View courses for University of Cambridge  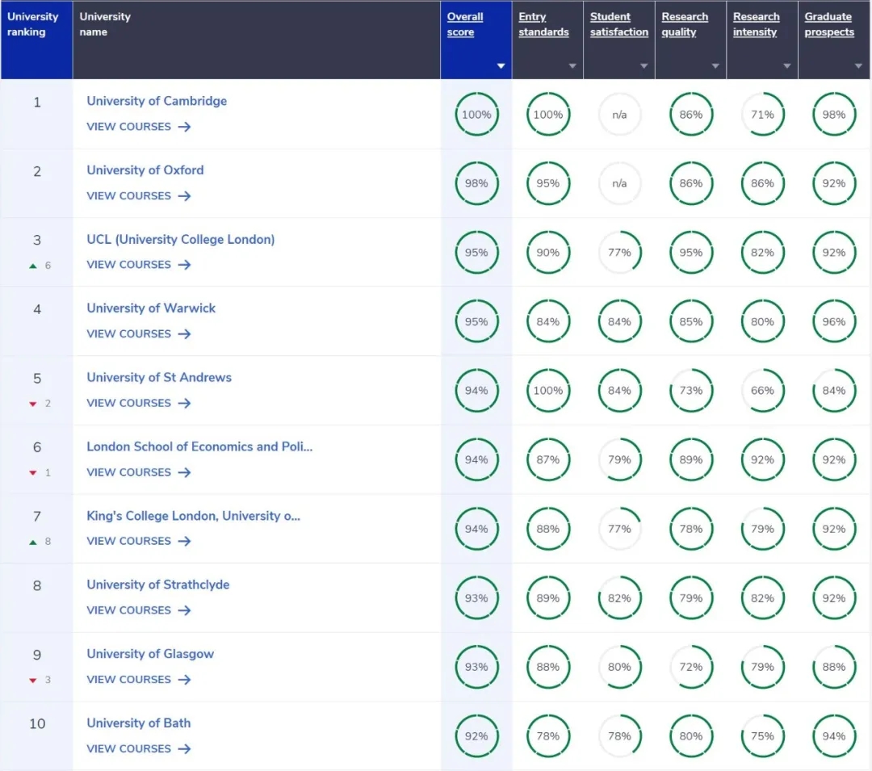[139, 127]
